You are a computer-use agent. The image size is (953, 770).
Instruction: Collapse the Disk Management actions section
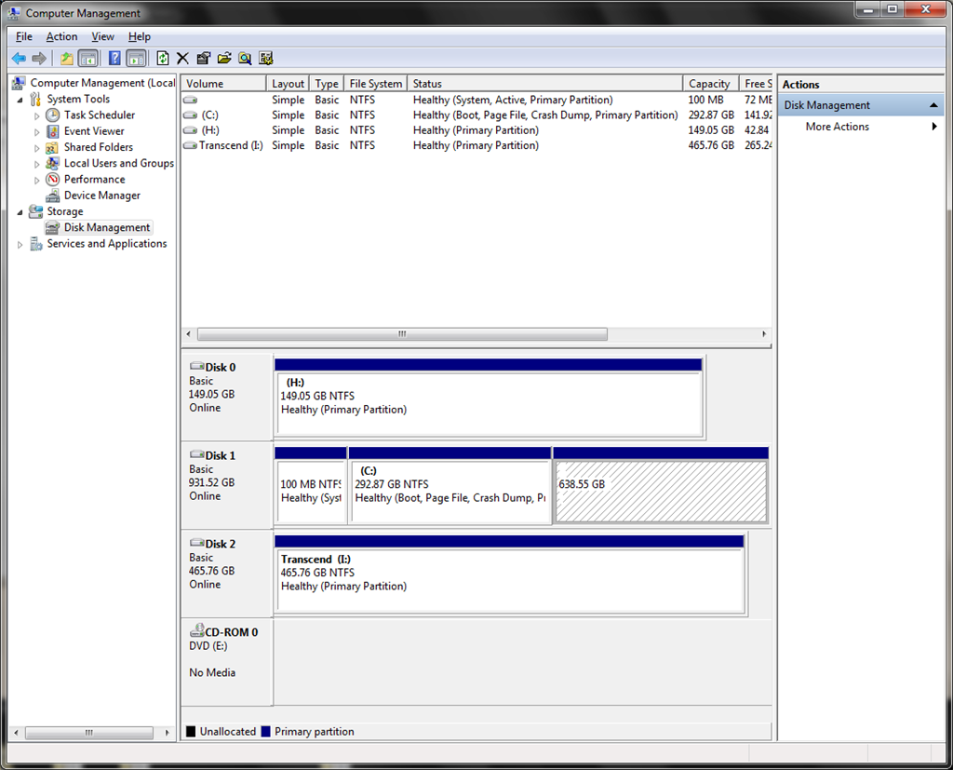933,105
